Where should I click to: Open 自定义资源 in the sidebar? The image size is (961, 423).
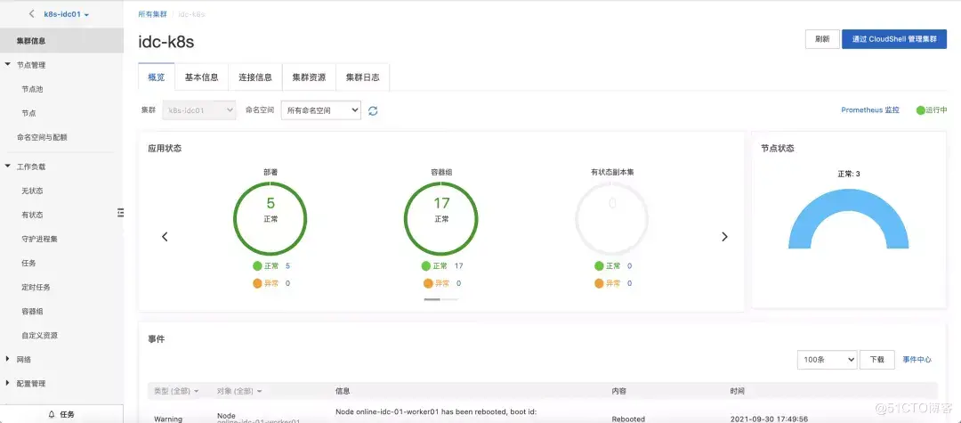[39, 336]
